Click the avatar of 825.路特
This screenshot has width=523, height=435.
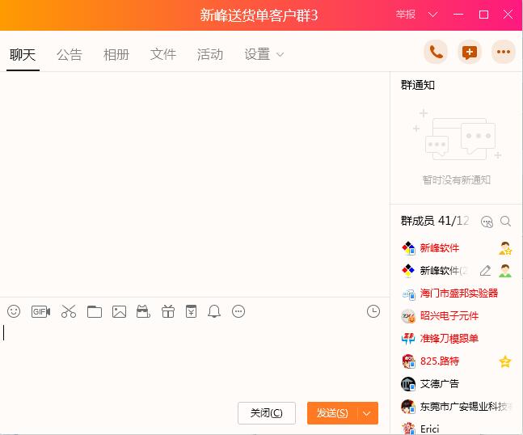(408, 361)
